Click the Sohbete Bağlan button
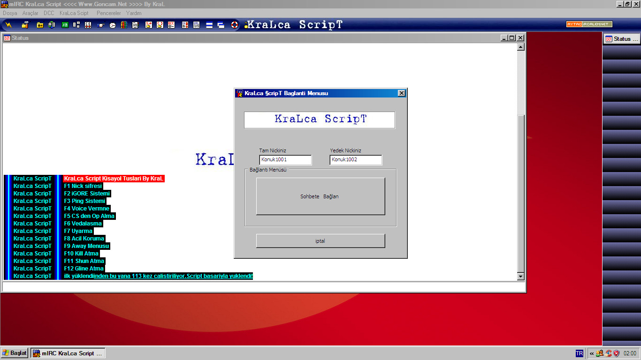641x360 pixels. (320, 196)
